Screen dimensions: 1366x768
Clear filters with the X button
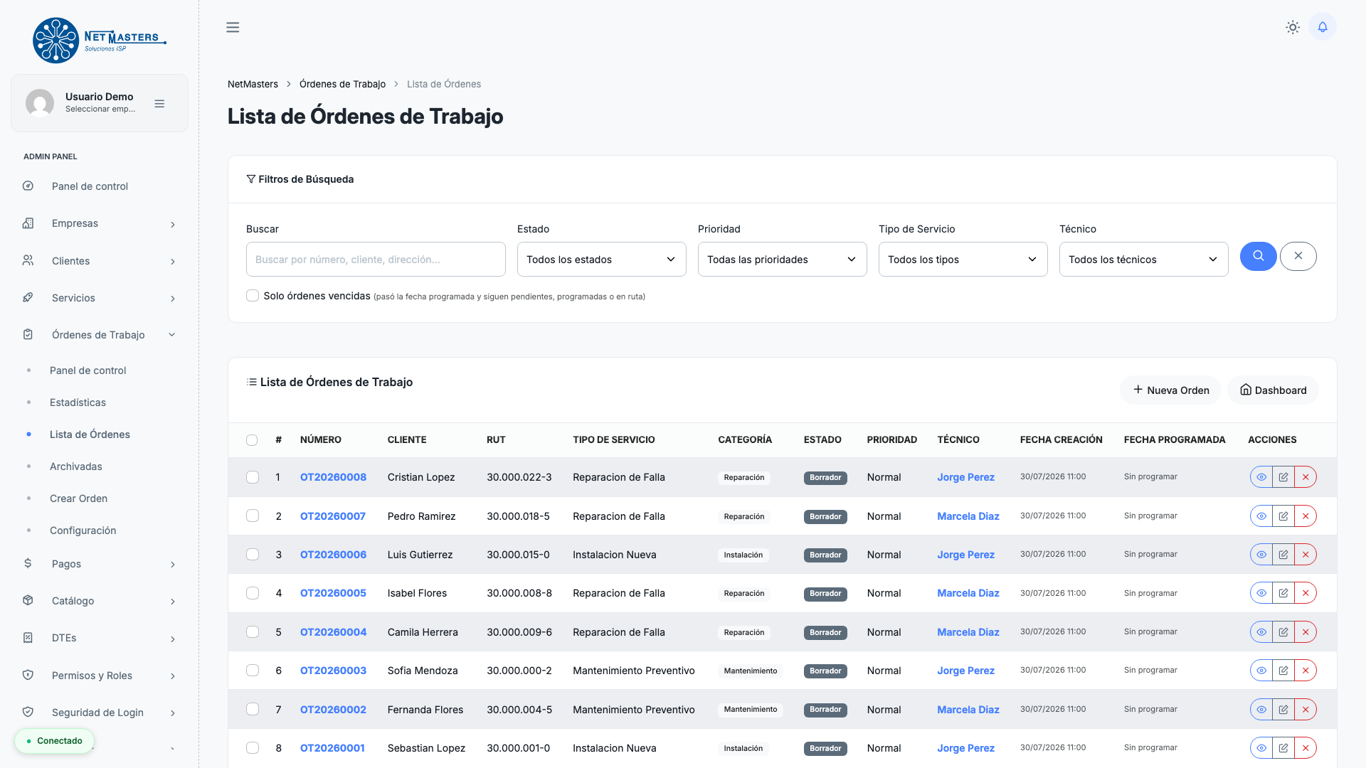(x=1298, y=256)
